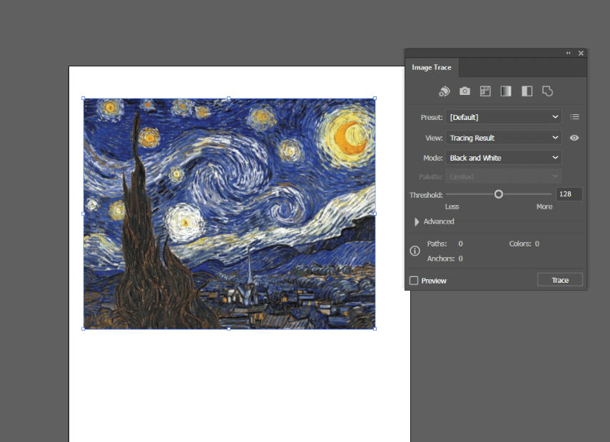Click the "Mode:" label
The image size is (610, 442).
pyautogui.click(x=433, y=158)
